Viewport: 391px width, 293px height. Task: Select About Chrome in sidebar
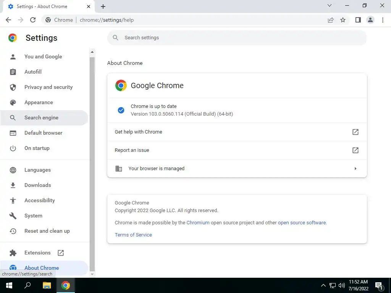[x=44, y=268]
